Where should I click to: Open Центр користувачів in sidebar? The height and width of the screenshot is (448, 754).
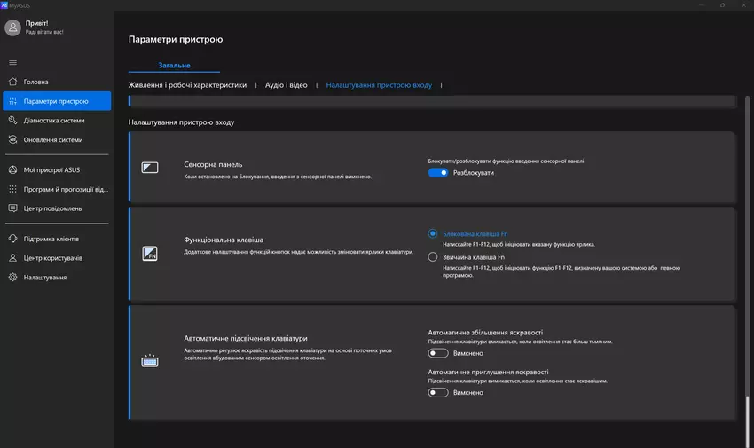[52, 258]
